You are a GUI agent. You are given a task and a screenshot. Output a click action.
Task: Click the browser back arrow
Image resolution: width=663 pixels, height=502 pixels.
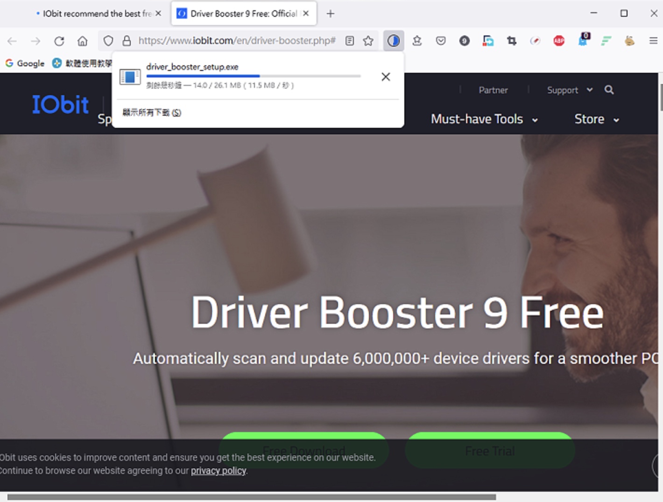click(x=12, y=41)
